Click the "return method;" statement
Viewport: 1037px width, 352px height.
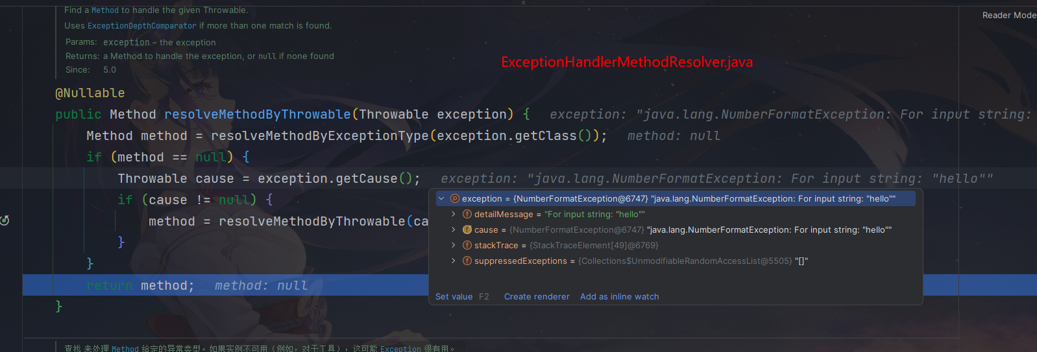140,285
